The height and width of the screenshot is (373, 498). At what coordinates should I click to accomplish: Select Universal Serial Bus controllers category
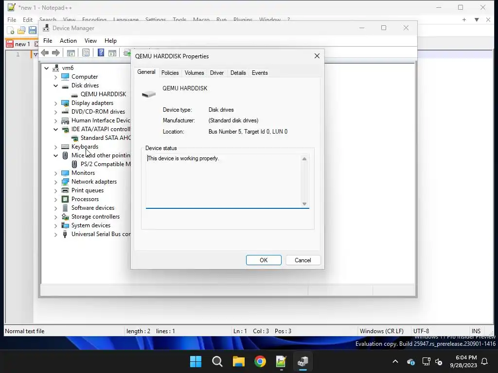[x=101, y=234]
